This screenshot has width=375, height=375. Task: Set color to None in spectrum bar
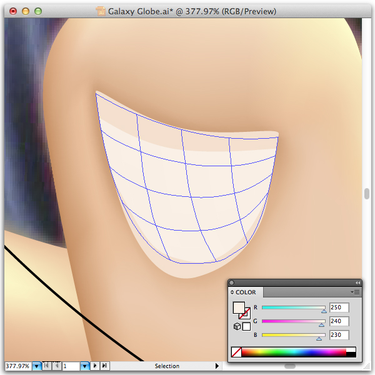pos(236,352)
